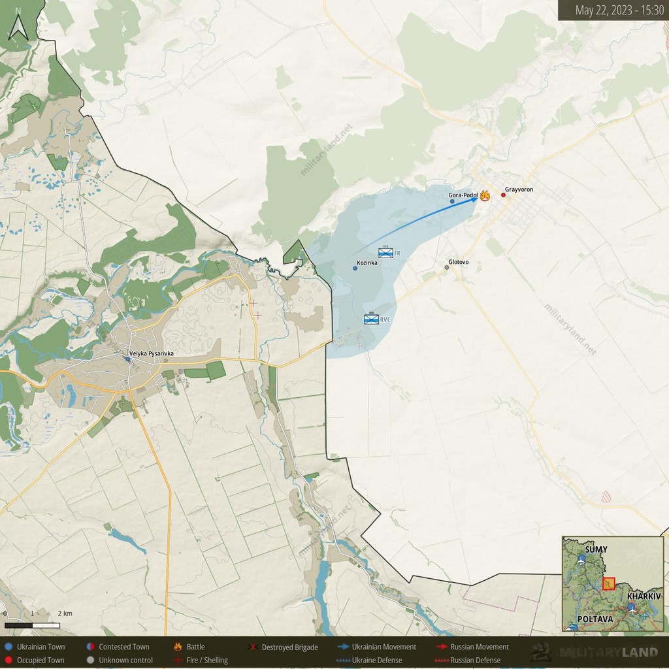Click the Russian Defense legend line icon
Image resolution: width=669 pixels, height=669 pixels.
point(442,660)
